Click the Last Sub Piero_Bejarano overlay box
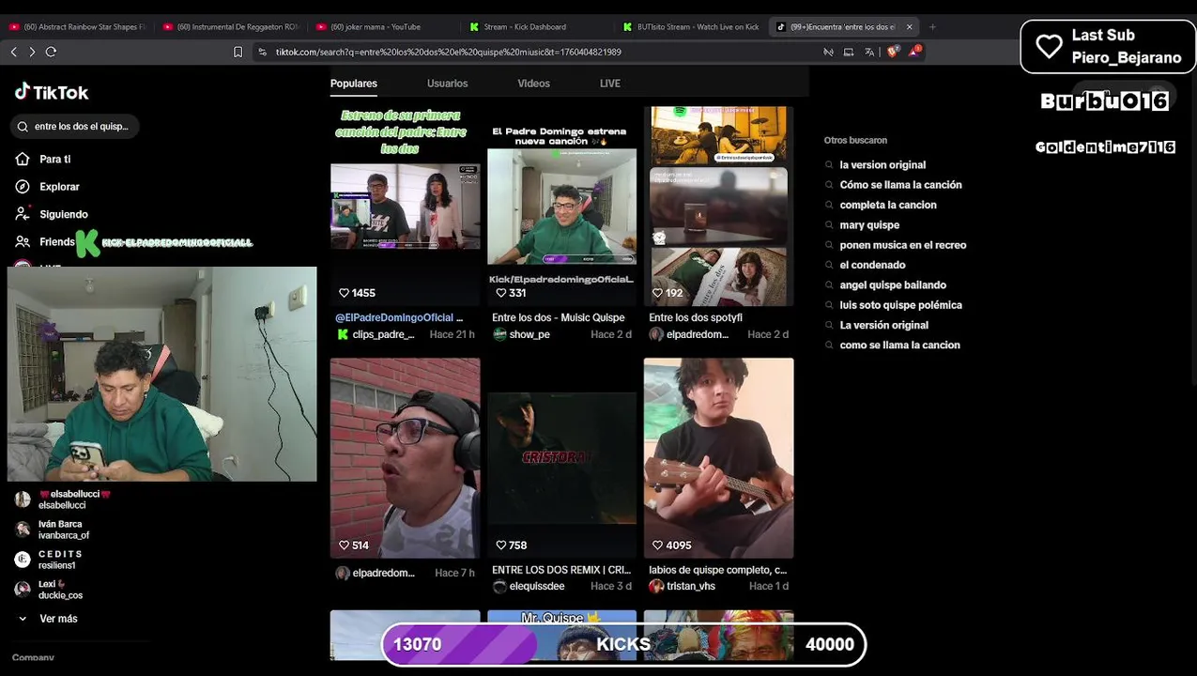Image resolution: width=1197 pixels, height=676 pixels. pyautogui.click(x=1108, y=46)
